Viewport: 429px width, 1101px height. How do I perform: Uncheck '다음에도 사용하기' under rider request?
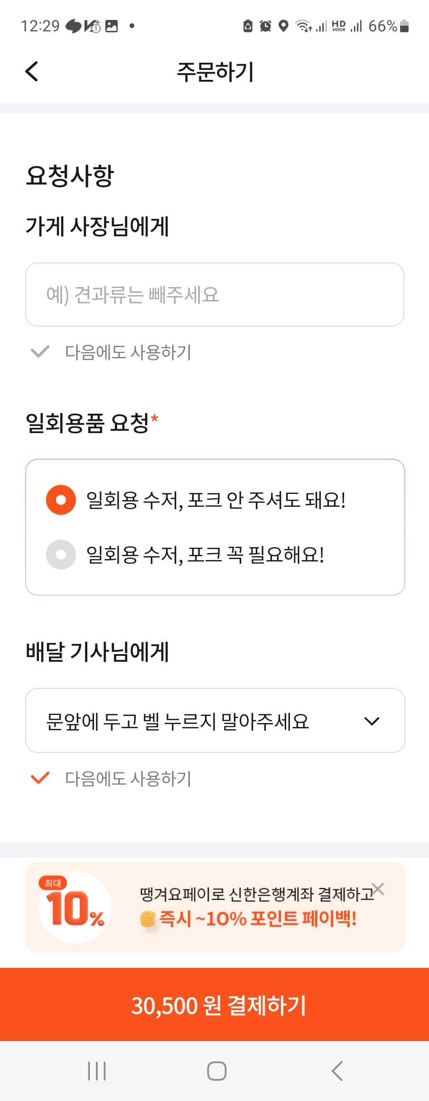coord(41,778)
